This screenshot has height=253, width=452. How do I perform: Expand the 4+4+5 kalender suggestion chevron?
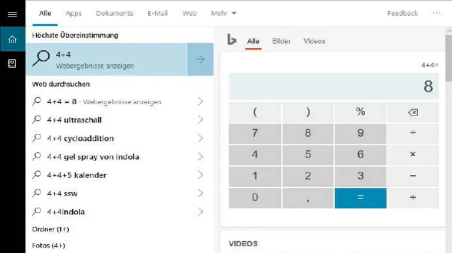(201, 175)
